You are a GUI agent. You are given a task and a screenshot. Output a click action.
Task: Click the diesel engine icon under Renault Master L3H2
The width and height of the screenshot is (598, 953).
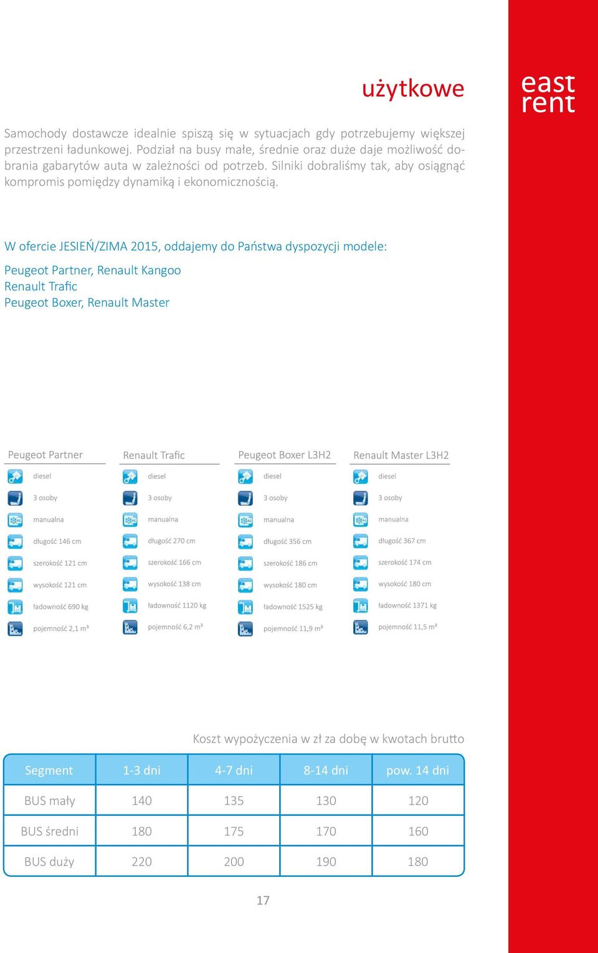click(361, 477)
